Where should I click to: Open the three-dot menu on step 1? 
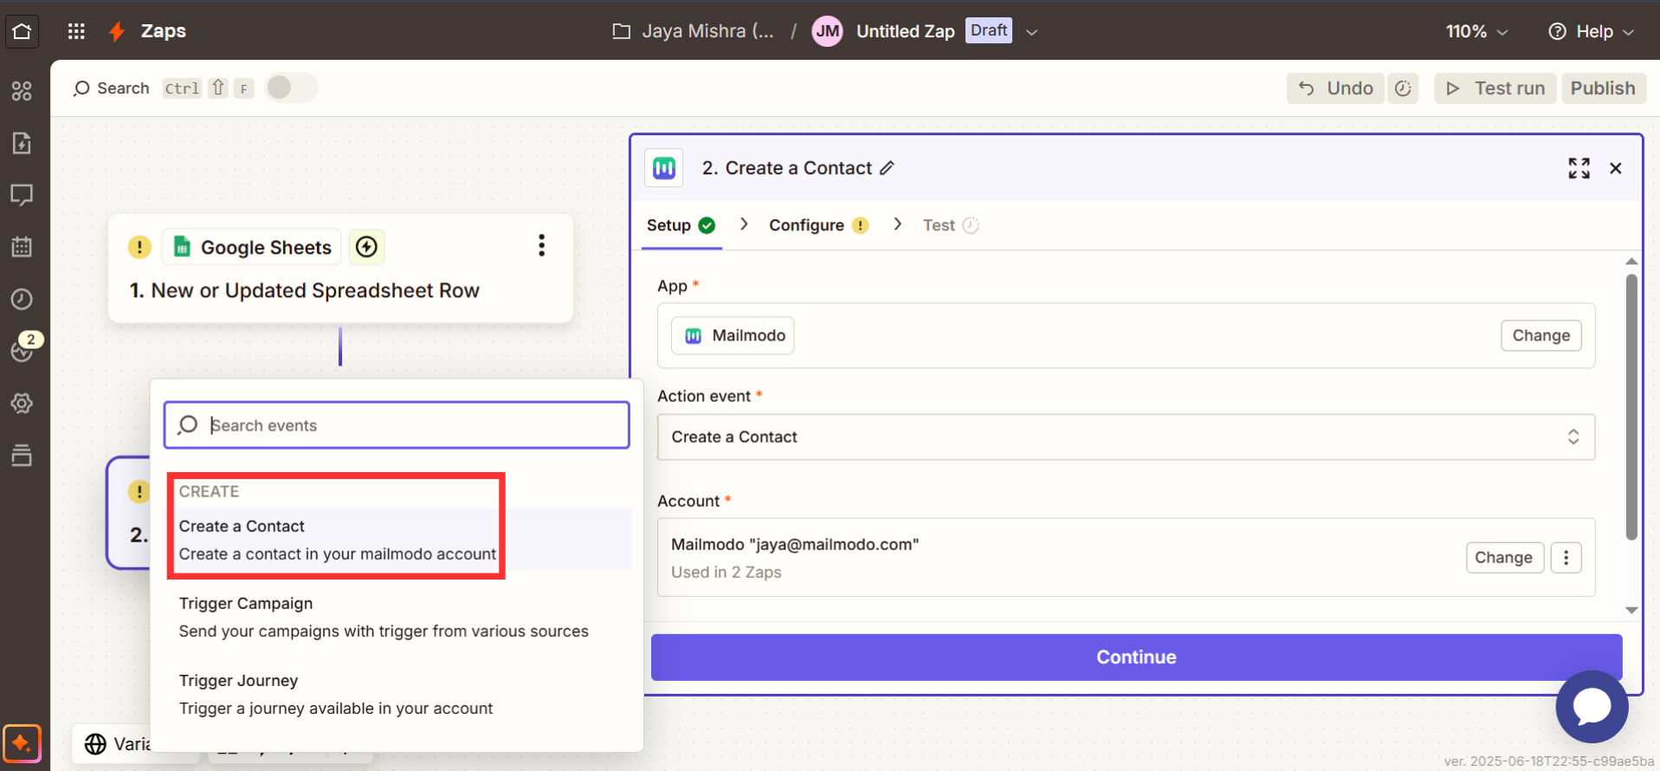pyautogui.click(x=542, y=246)
